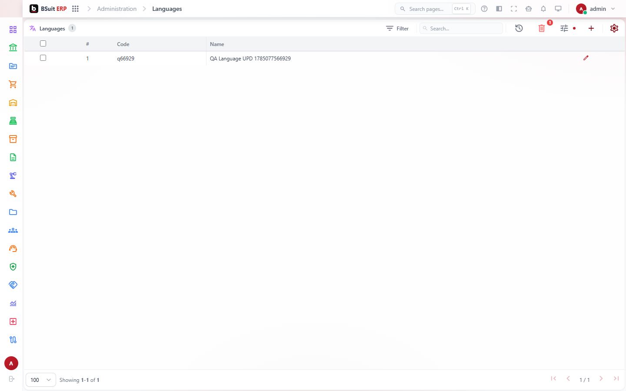Open the help question mark icon
Image resolution: width=626 pixels, height=391 pixels.
[484, 9]
